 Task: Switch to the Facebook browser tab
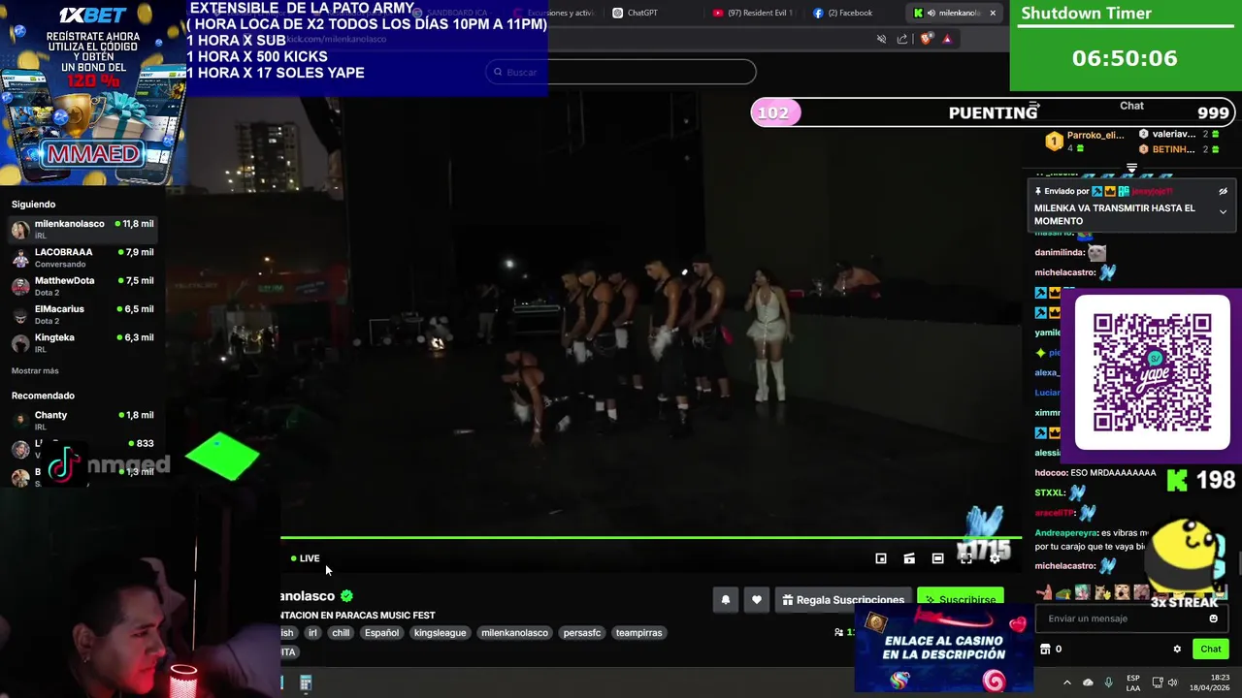pyautogui.click(x=844, y=13)
